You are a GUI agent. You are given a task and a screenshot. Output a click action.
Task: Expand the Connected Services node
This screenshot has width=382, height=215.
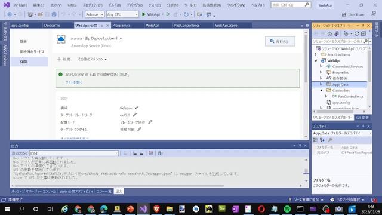[321, 66]
